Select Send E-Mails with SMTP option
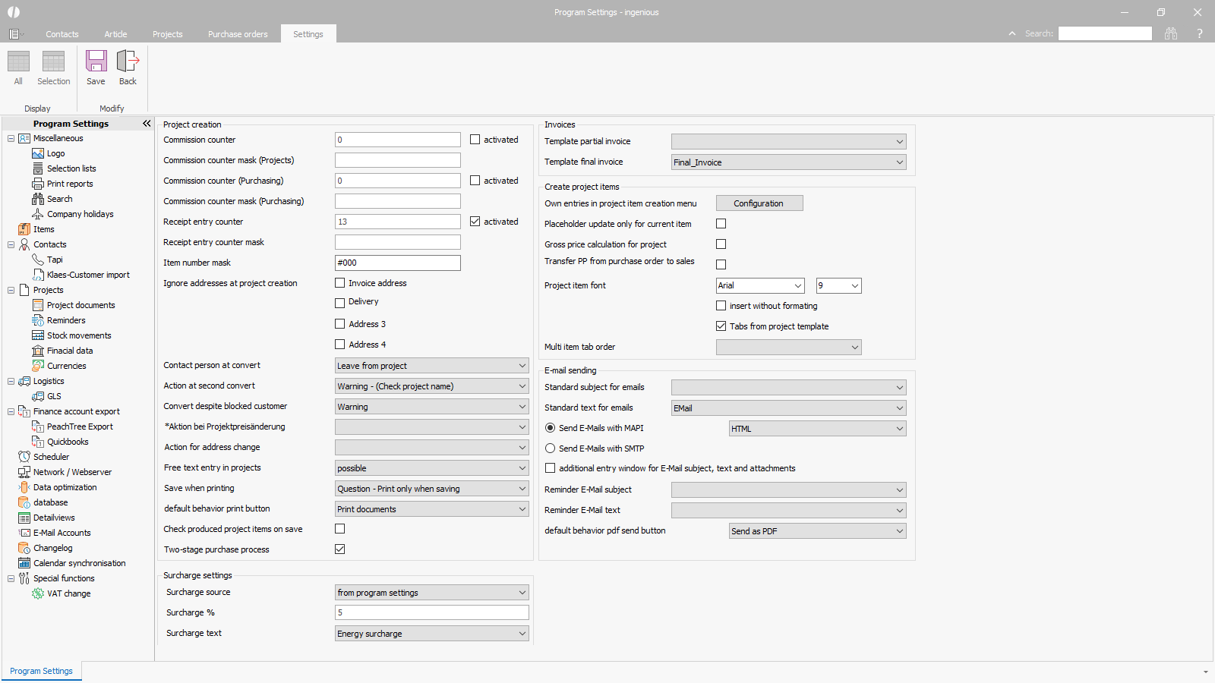This screenshot has width=1215, height=683. point(551,449)
